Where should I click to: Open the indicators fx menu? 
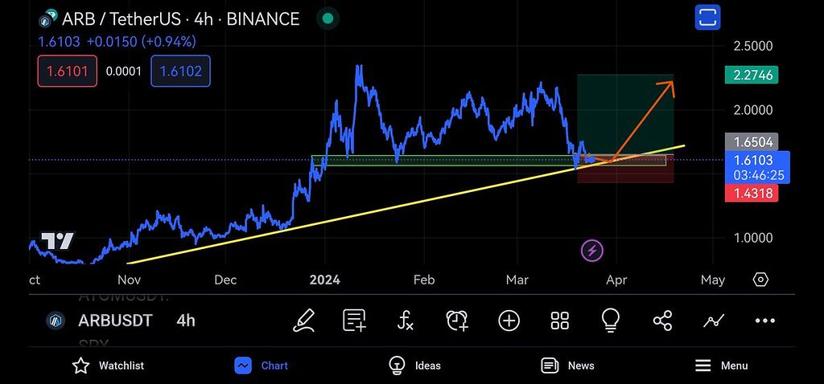point(406,321)
